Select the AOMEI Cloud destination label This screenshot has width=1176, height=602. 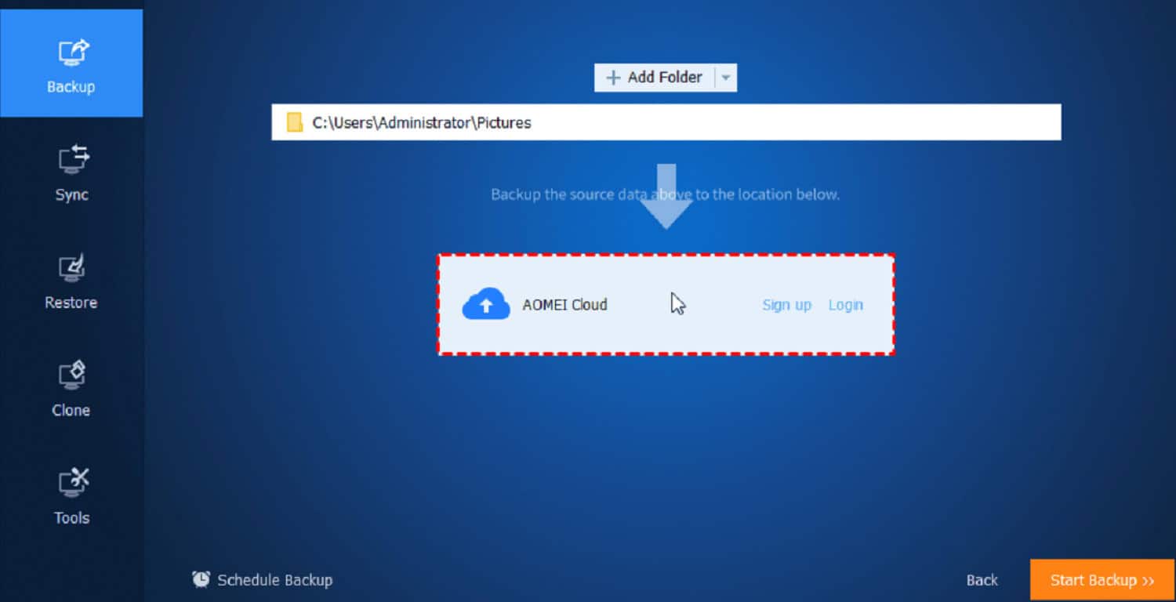(x=564, y=305)
